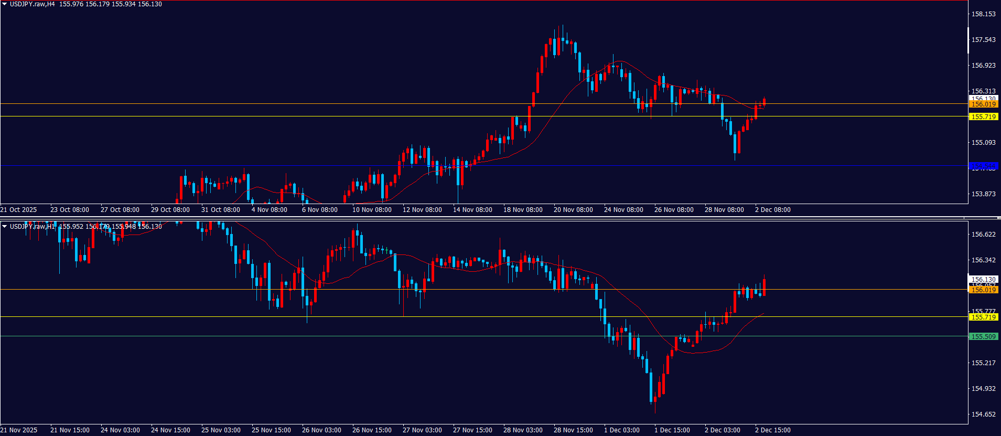Click the divider between H4 and H1 charts
This screenshot has height=436, width=1001.
500,218
